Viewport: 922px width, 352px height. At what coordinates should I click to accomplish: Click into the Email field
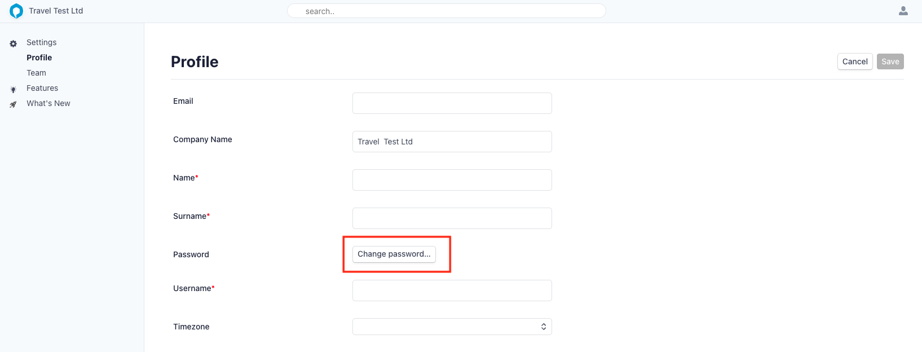(x=452, y=103)
